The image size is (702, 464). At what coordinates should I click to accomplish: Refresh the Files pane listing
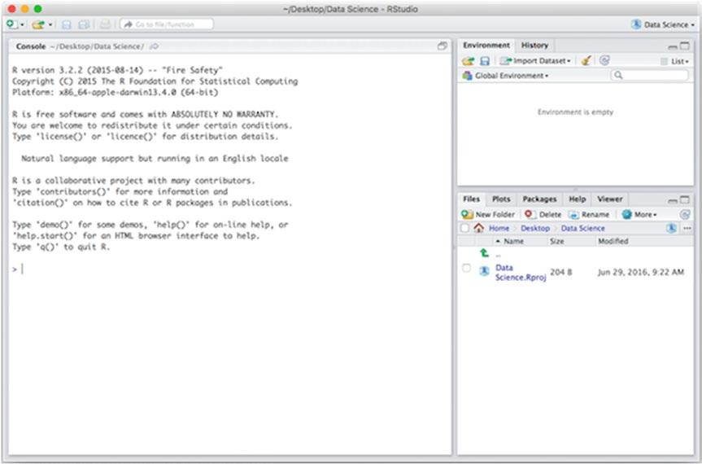(685, 215)
